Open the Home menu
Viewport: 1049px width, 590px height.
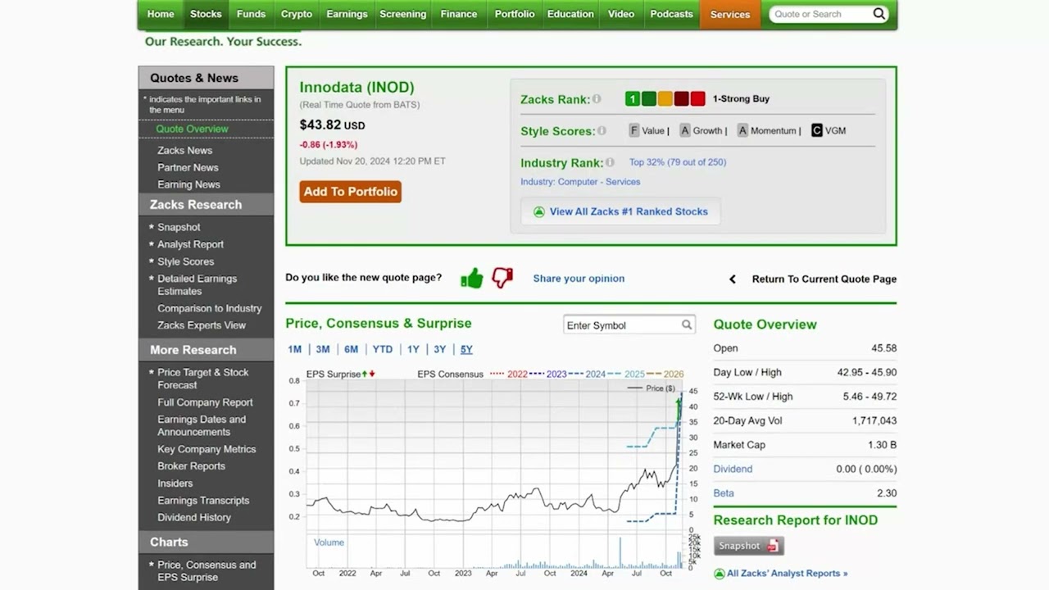[x=161, y=14]
